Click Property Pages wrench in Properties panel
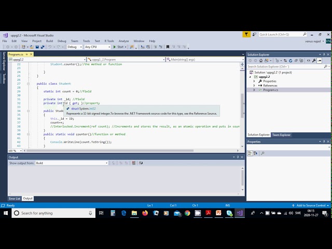This screenshot has height=249, width=332. pos(262,153)
